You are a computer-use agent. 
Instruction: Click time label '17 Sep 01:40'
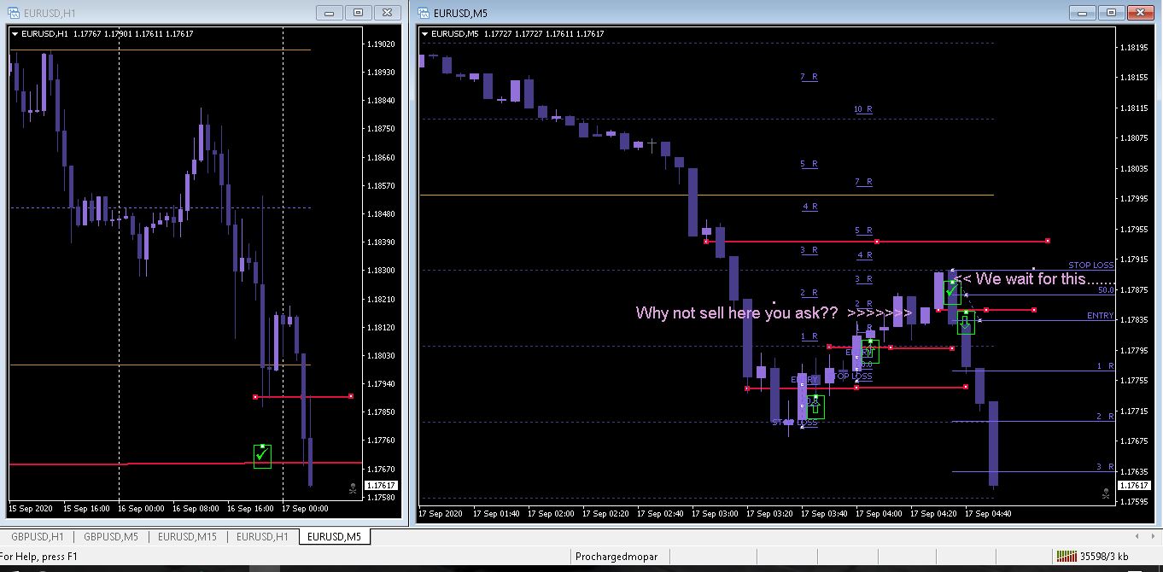pos(496,513)
